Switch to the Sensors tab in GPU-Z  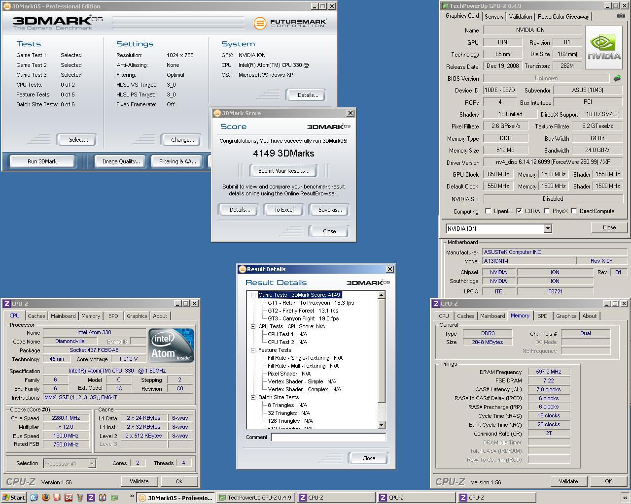pyautogui.click(x=494, y=17)
